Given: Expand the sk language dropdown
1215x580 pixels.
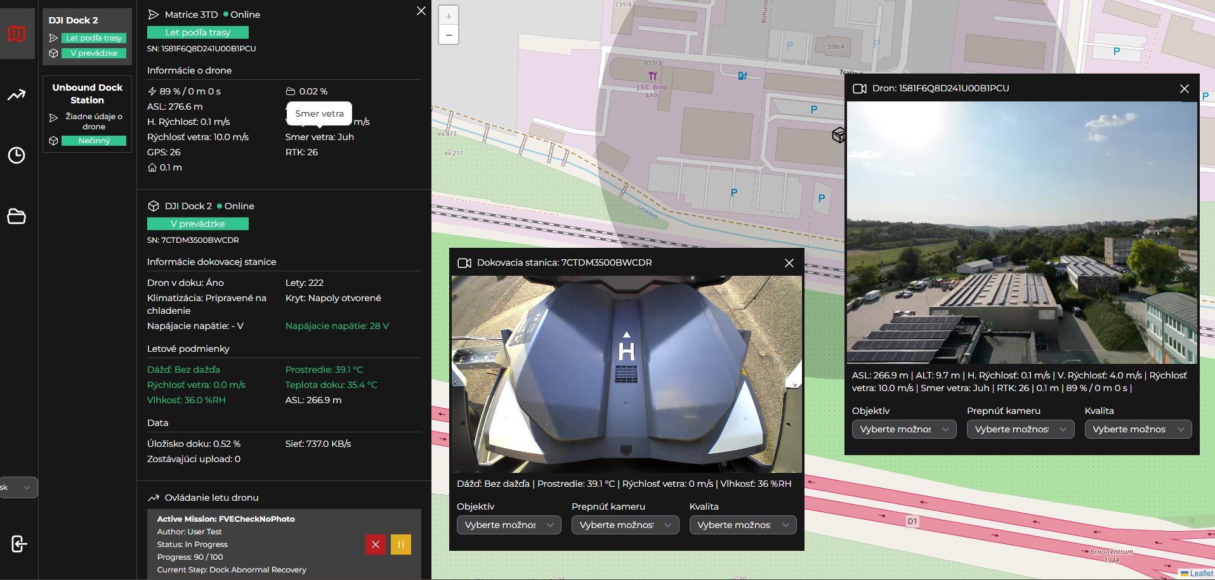Looking at the screenshot, I should pyautogui.click(x=18, y=487).
